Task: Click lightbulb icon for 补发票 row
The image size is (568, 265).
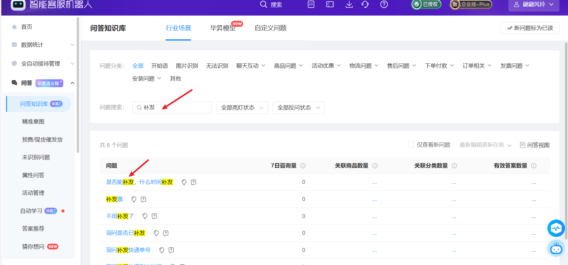Action: 134,199
